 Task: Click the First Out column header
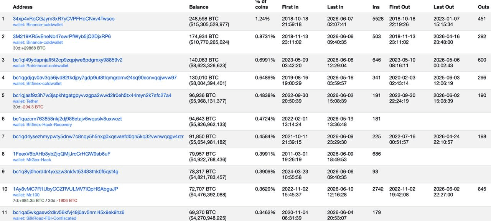coord(400,7)
